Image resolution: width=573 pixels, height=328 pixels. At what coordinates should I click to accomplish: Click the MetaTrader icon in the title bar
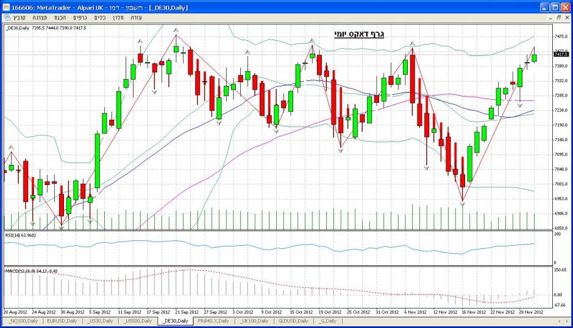pyautogui.click(x=7, y=7)
